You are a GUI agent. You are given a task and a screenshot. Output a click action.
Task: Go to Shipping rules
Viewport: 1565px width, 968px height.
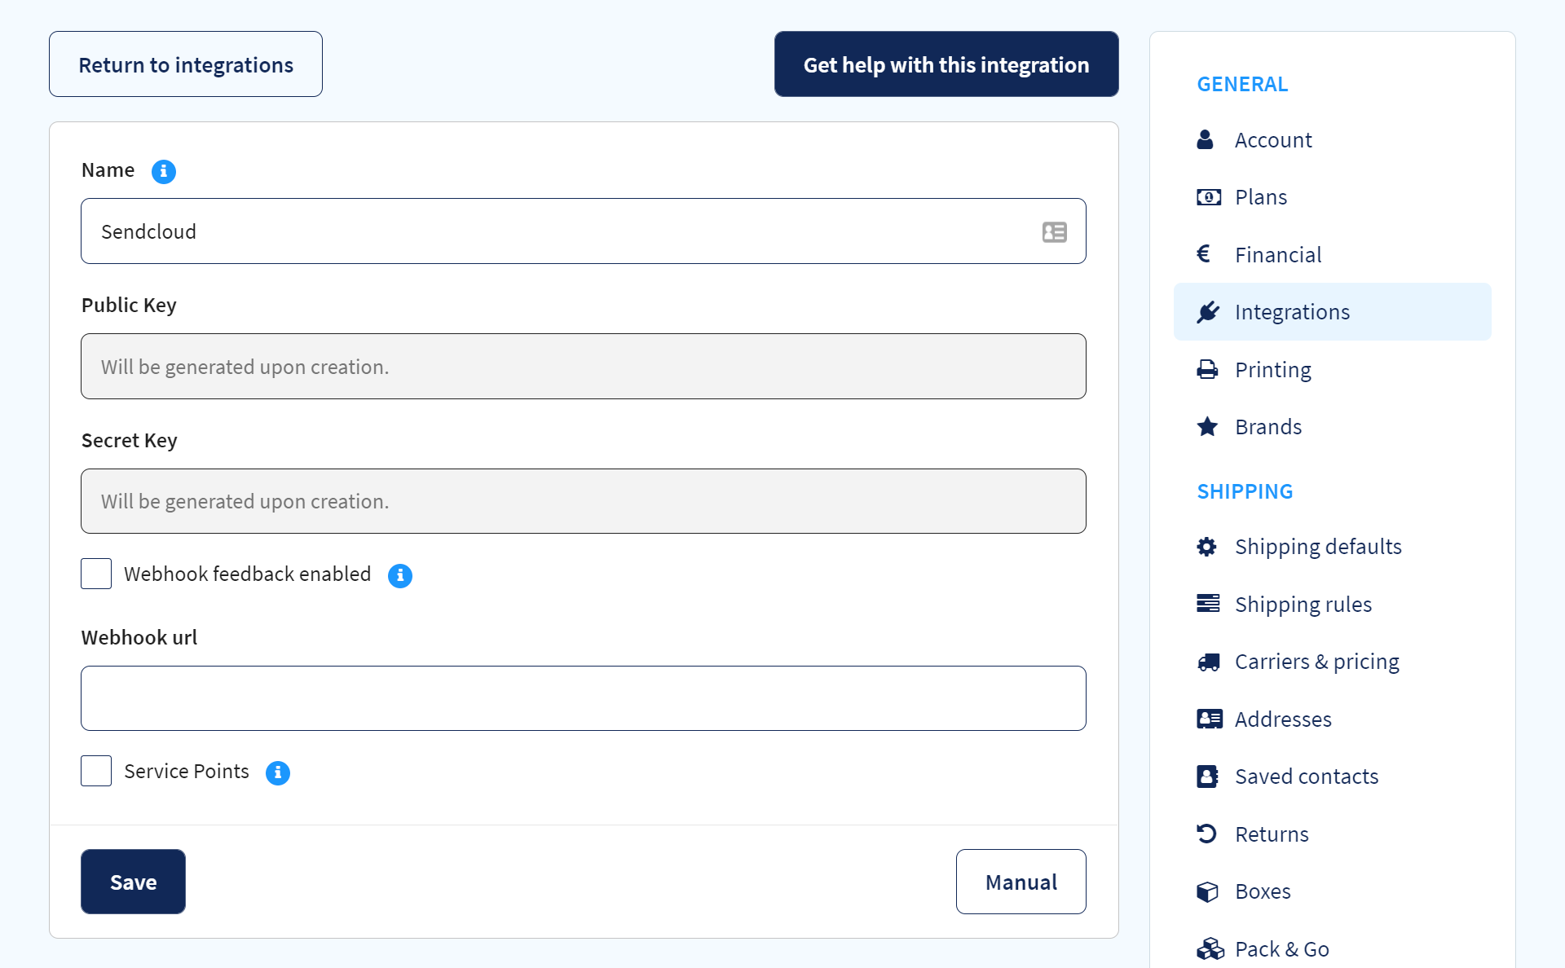(x=1332, y=604)
